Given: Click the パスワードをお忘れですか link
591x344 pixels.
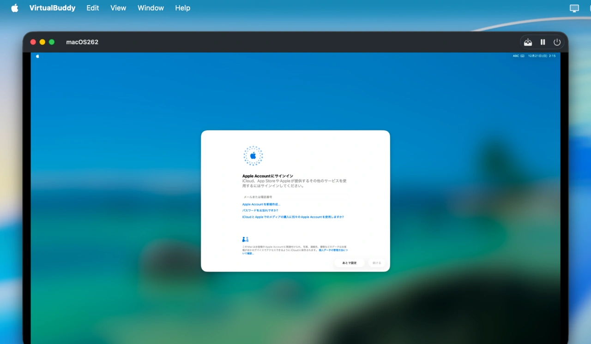Looking at the screenshot, I should click(260, 210).
